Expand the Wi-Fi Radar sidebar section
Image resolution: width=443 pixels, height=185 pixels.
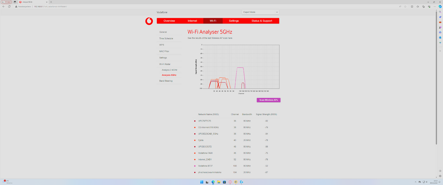click(x=165, y=64)
